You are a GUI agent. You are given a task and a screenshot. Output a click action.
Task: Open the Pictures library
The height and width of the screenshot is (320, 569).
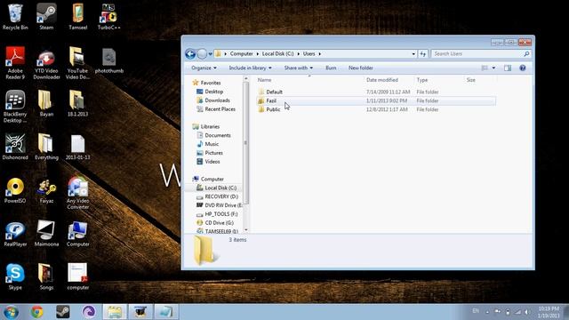click(210, 153)
